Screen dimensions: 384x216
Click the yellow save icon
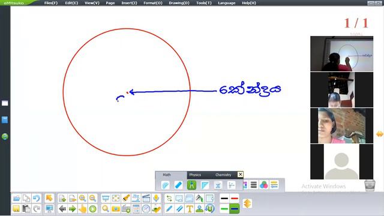(x=16, y=209)
